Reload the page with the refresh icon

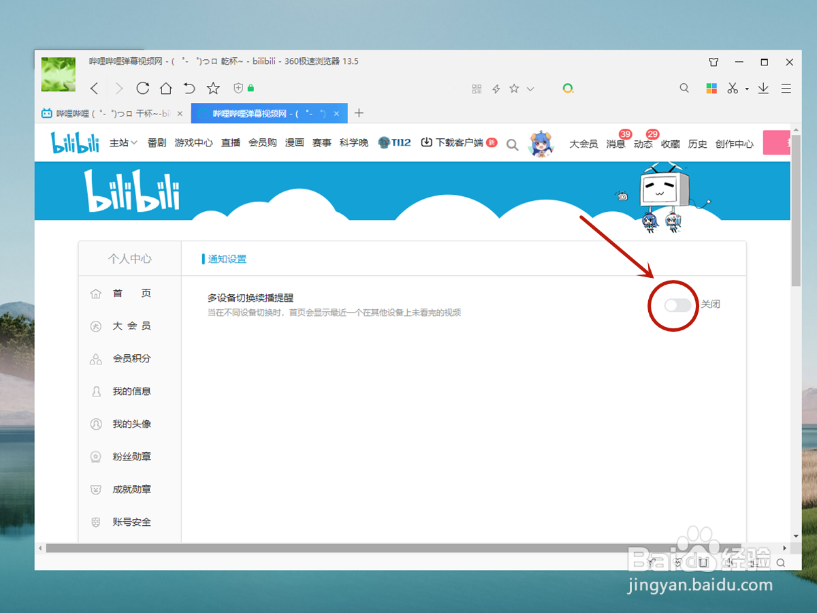pos(143,88)
